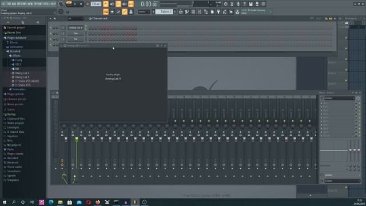Expand the Mixer presets folder
This screenshot has width=366, height=206.
[15, 104]
